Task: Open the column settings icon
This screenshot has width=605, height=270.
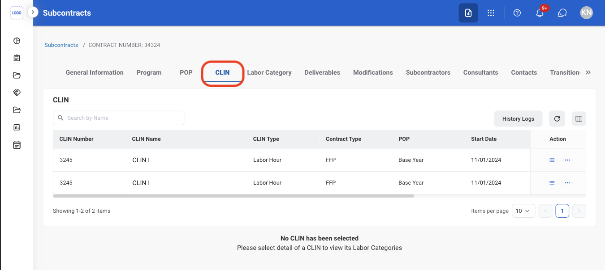Action: 579,118
